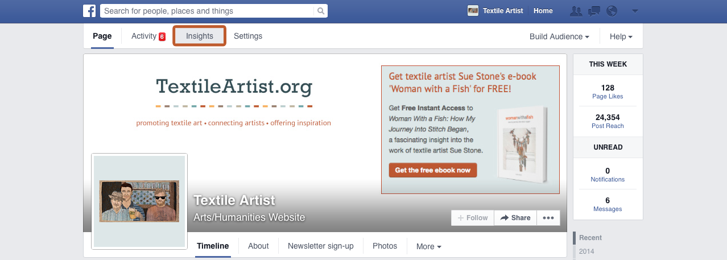
Task: Expand the account dropdown arrow in top bar
Action: (635, 11)
